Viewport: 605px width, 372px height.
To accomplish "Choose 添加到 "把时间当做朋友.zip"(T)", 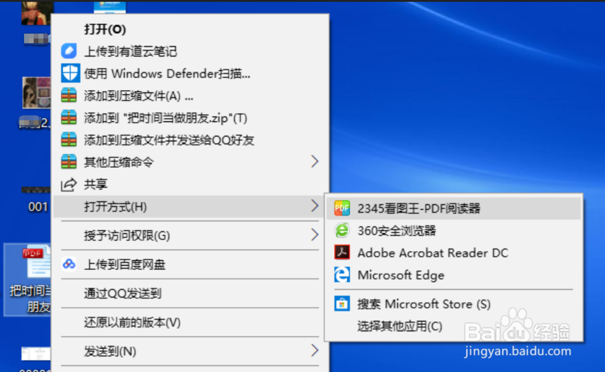I will click(190, 117).
